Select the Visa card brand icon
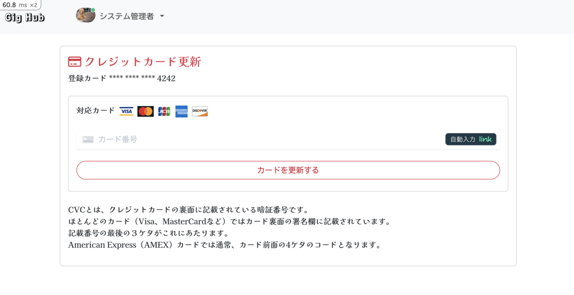This screenshot has width=574, height=295. tap(126, 111)
